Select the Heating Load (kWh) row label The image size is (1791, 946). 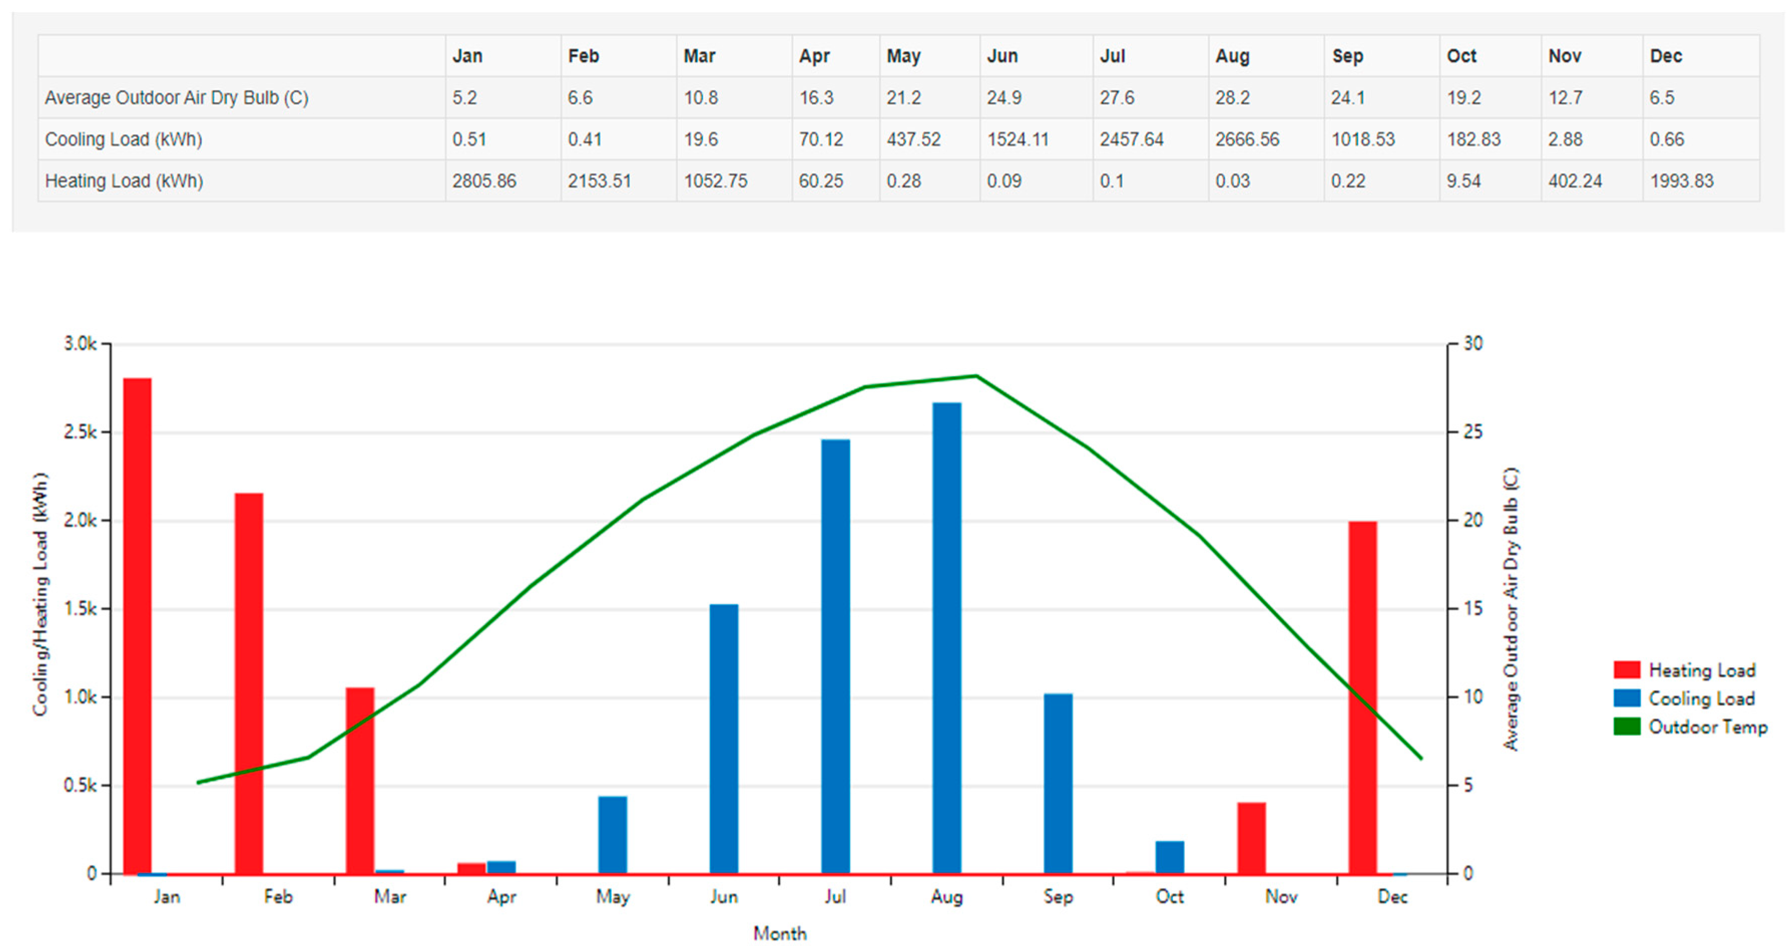pyautogui.click(x=124, y=181)
